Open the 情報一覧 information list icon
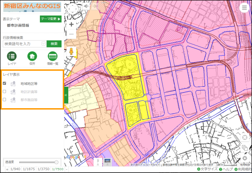The image size is (252, 173). coord(53,56)
